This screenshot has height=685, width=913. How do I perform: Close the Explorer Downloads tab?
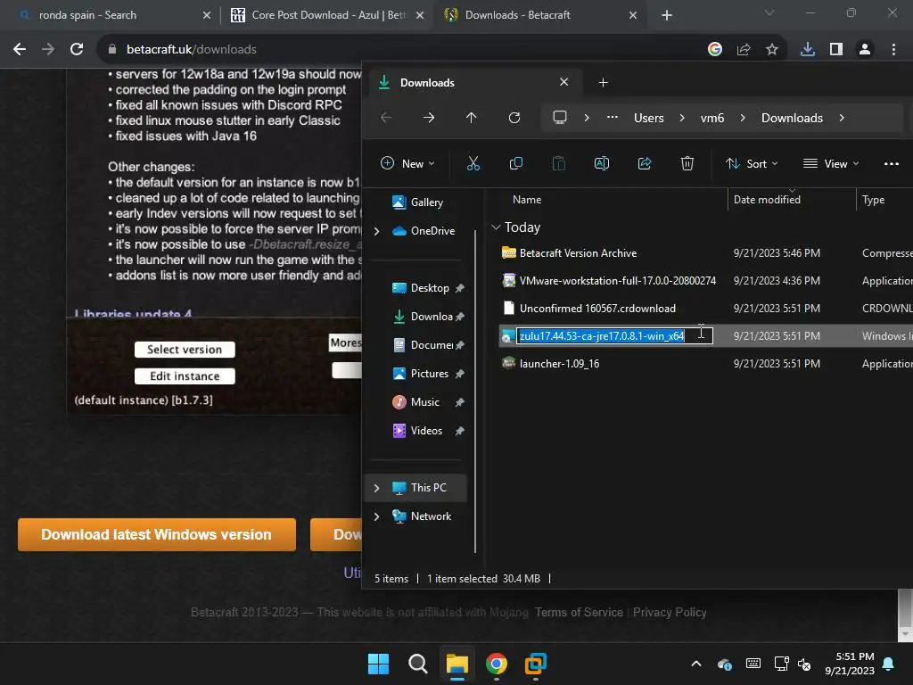pyautogui.click(x=563, y=82)
